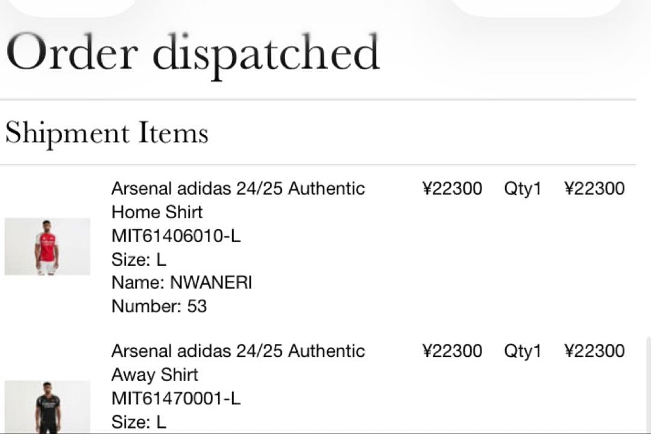Open the Away Shirt product thumbnail

point(47,407)
